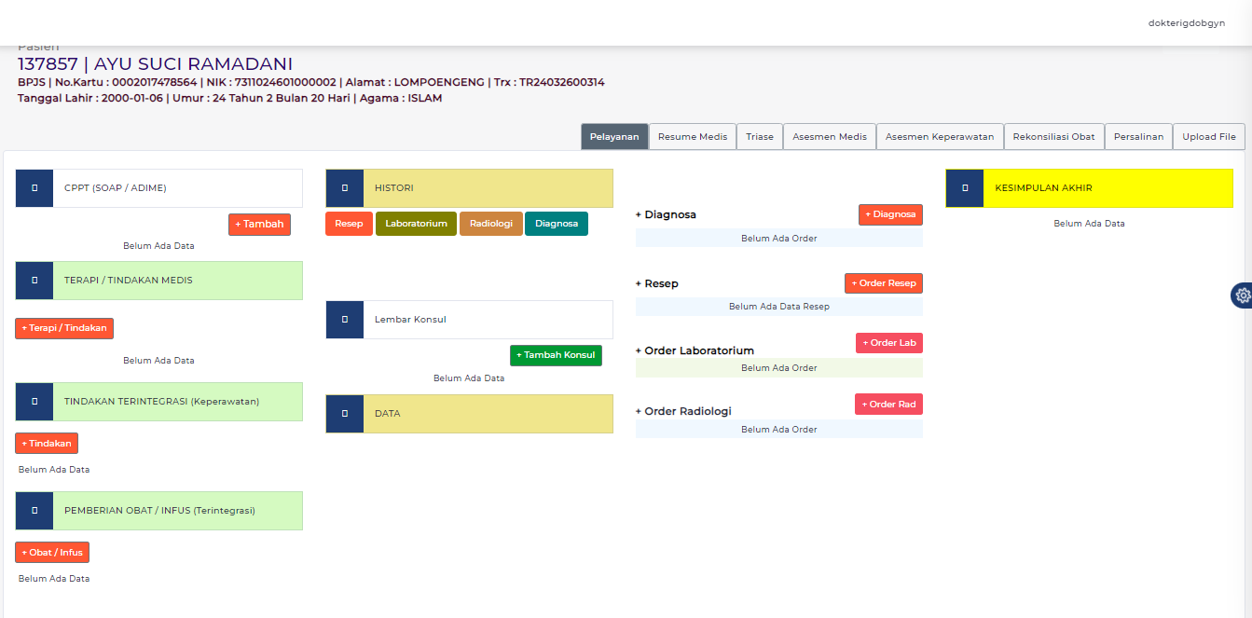Open the dokterigdobgyn user menu

pyautogui.click(x=1186, y=22)
